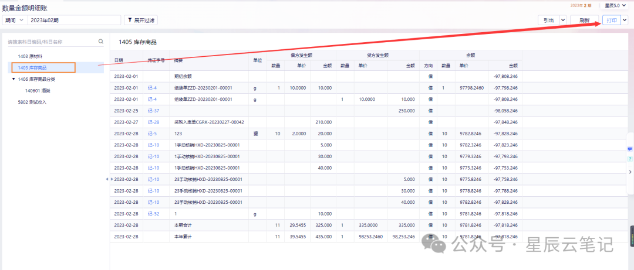Click the 数量金额明细账 page title
The image size is (634, 270).
(24, 7)
